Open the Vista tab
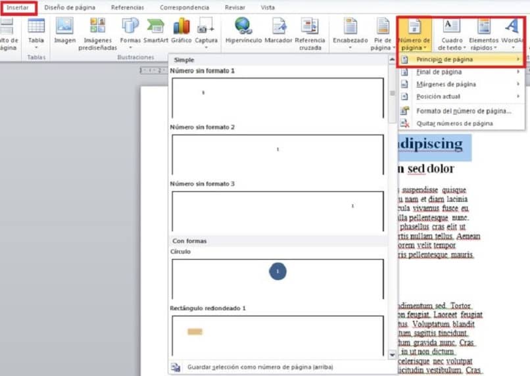The width and height of the screenshot is (530, 376). pos(268,7)
